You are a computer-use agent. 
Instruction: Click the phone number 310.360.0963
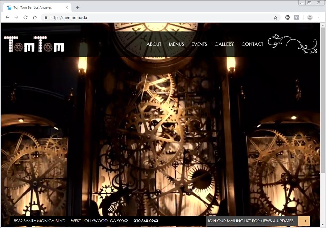click(146, 221)
